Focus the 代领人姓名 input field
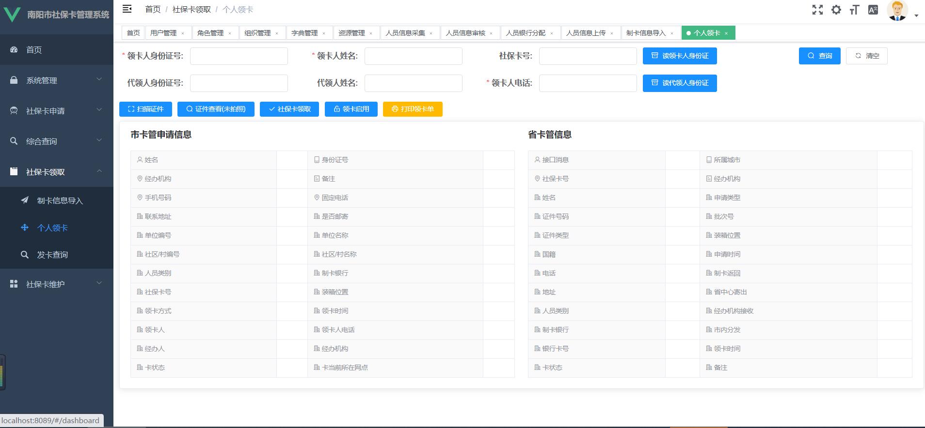Image resolution: width=925 pixels, height=428 pixels. coord(414,83)
